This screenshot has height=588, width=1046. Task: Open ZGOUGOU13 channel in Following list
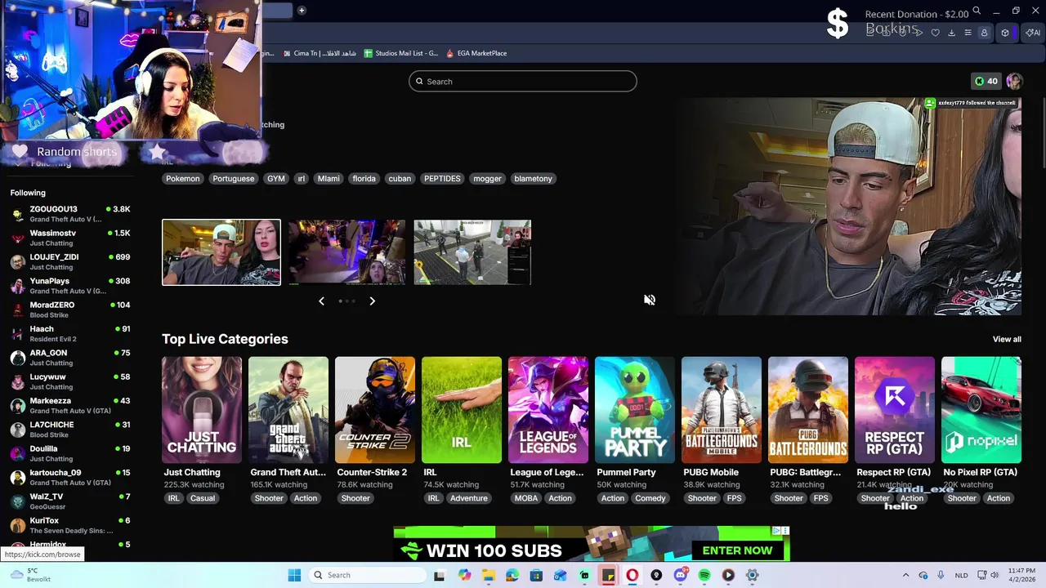[x=71, y=214]
